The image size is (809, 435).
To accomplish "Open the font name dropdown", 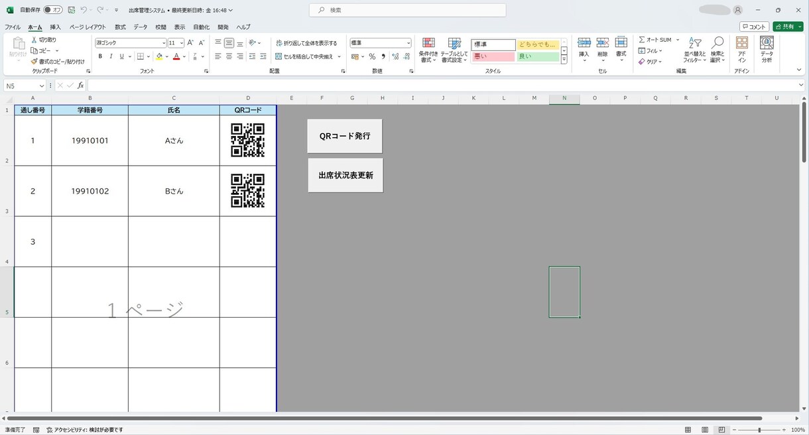I will point(164,42).
